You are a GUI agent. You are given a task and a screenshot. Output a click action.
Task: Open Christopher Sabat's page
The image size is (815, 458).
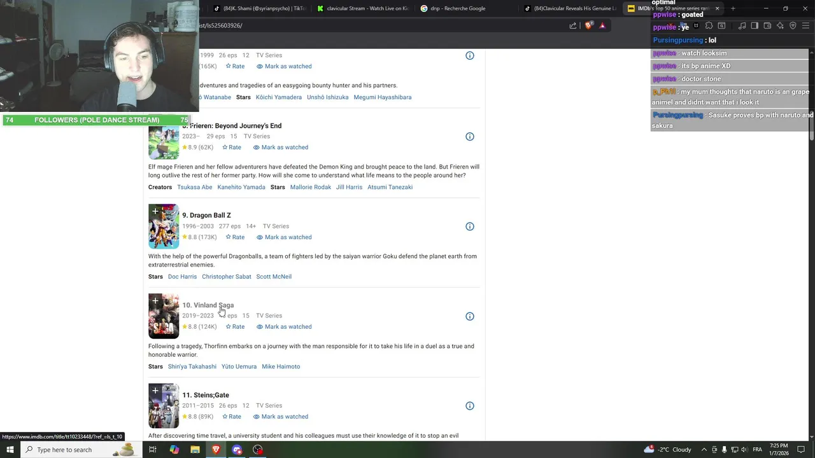tap(227, 277)
